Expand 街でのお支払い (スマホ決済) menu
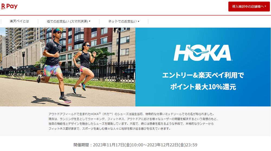This screenshot has height=151, width=271. [69, 21]
